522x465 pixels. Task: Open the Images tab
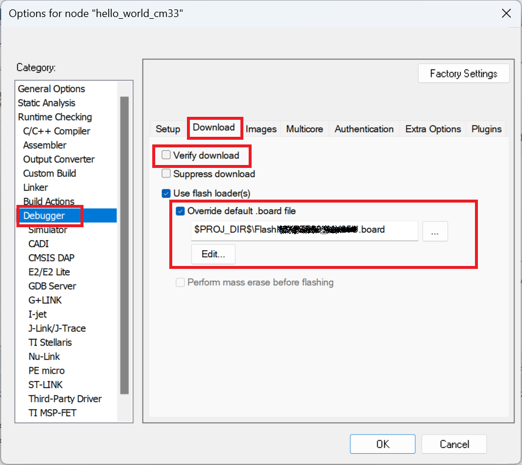(x=261, y=129)
